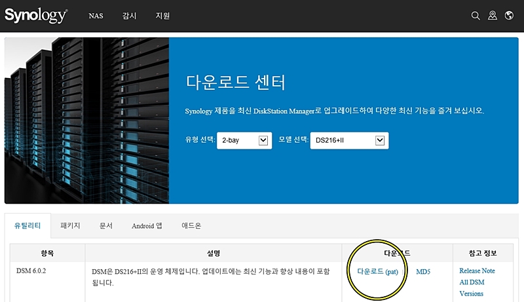Click the 항목 column header
Image resolution: width=524 pixels, height=302 pixels.
(x=47, y=253)
